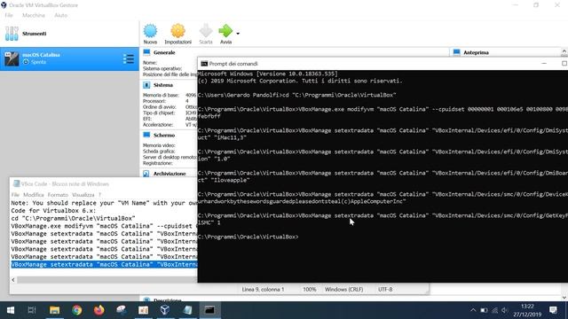Click 'Windows (CRLF)' in status bar

tap(343, 290)
